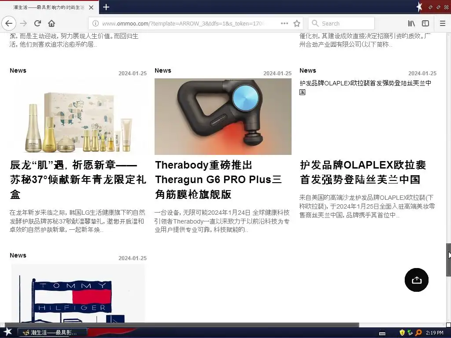The image size is (451, 338).
Task: Open the Tommy Hilfiger flag image
Action: 78,293
